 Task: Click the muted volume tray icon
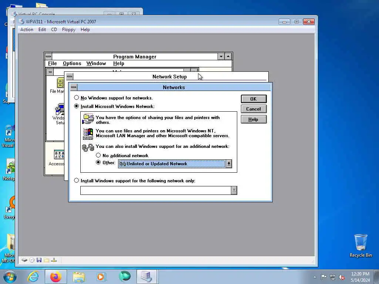pos(342,277)
